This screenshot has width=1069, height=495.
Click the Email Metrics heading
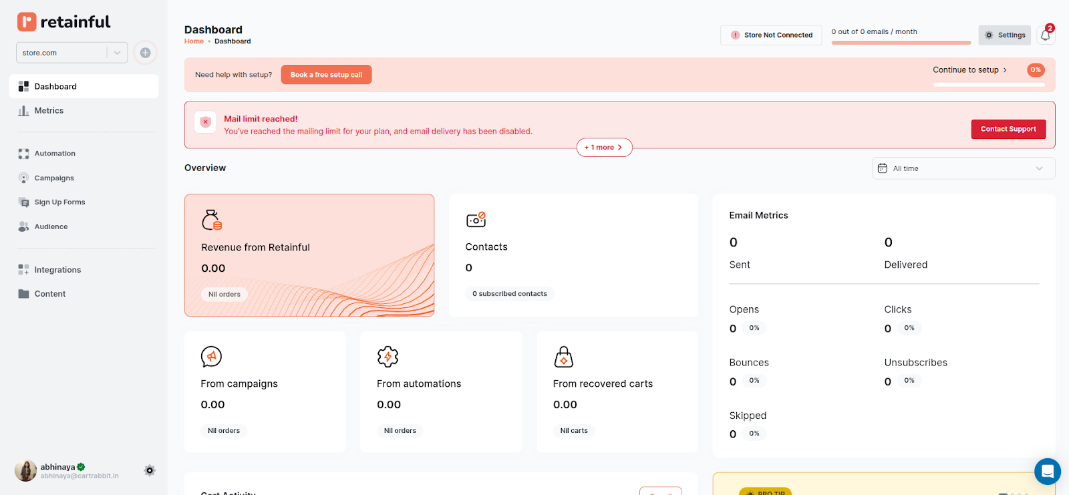click(x=758, y=216)
